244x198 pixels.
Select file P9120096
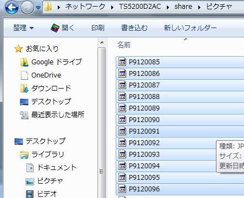[180, 189]
